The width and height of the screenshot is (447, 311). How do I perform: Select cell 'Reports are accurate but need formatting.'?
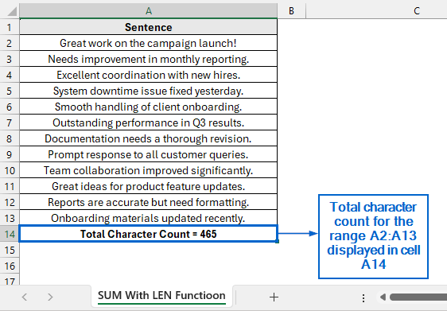pyautogui.click(x=148, y=203)
